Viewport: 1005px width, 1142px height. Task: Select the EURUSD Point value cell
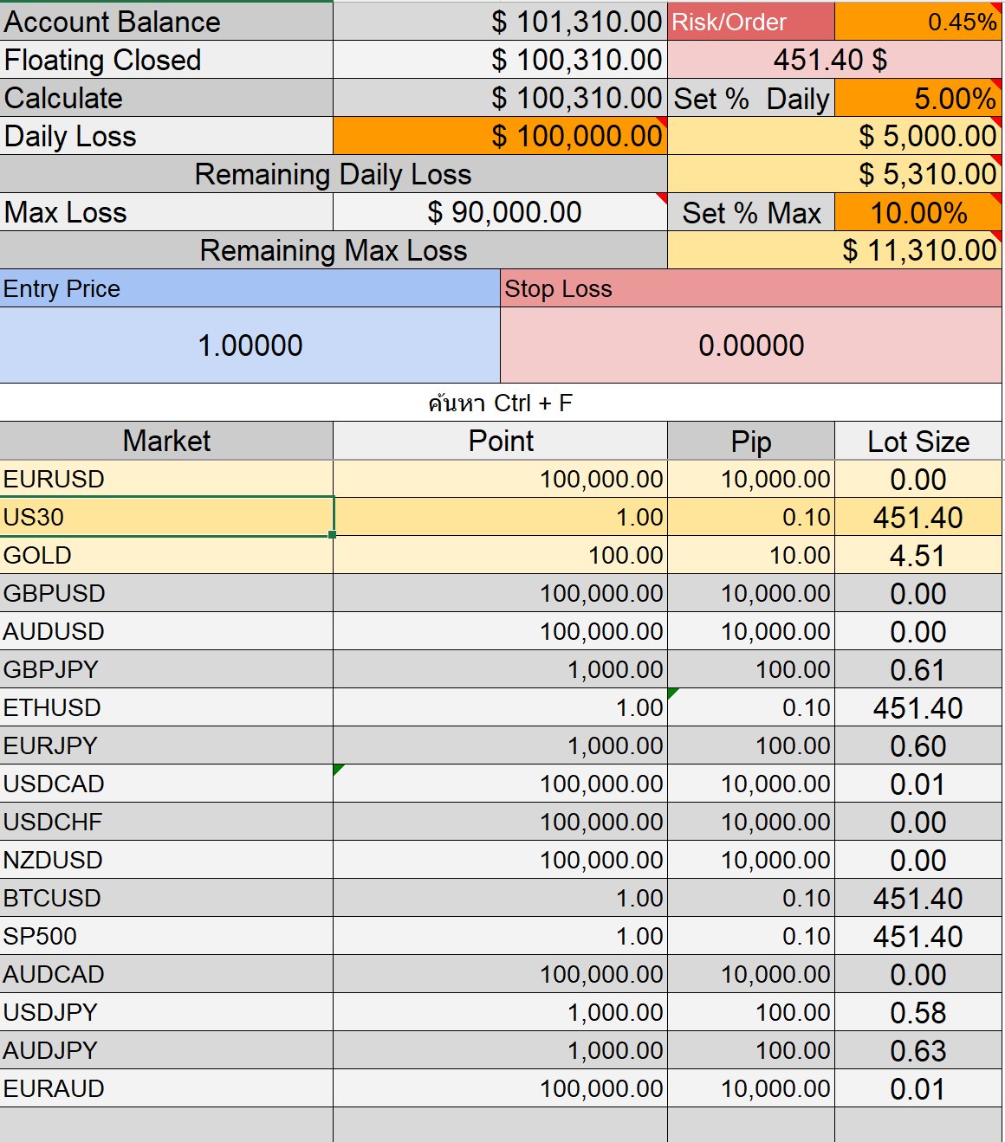click(x=498, y=479)
